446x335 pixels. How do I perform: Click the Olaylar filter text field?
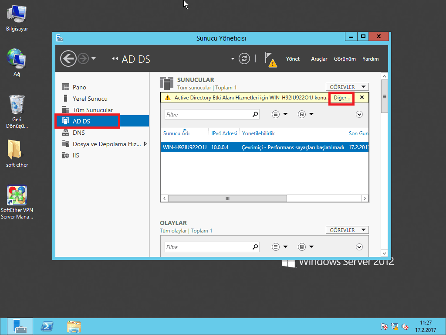click(208, 247)
